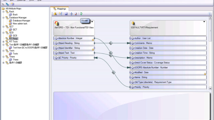Select New admin task tree item
This screenshot has width=214, height=120.
click(20, 24)
